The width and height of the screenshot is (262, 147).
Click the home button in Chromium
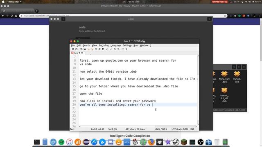(x=16, y=16)
